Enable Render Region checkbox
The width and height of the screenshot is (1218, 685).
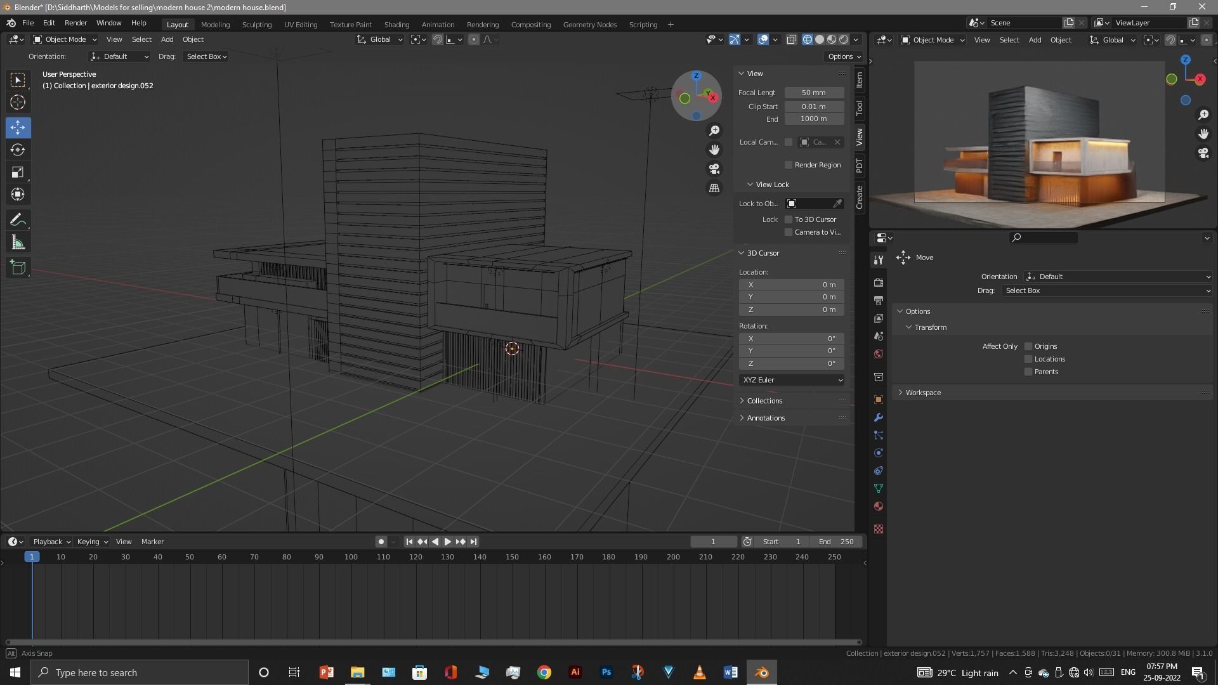tap(789, 165)
